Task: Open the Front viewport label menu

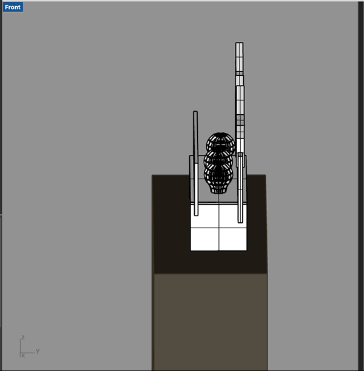Action: (x=13, y=7)
